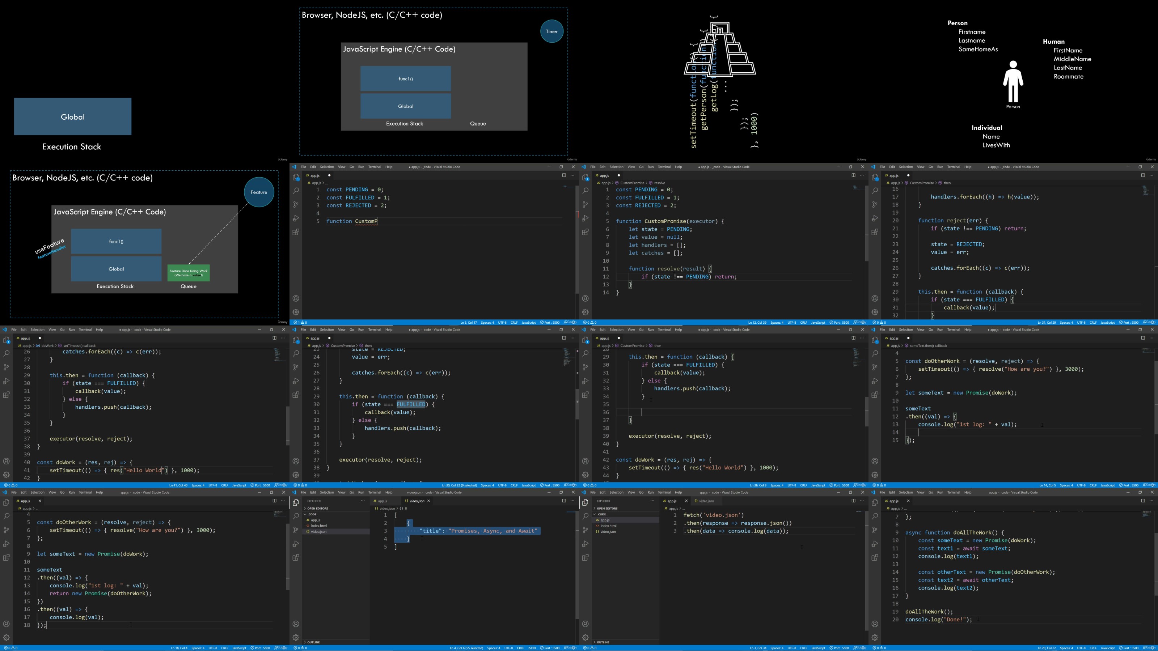Click Accounts icon in the fetch('video.json') window

click(585, 624)
